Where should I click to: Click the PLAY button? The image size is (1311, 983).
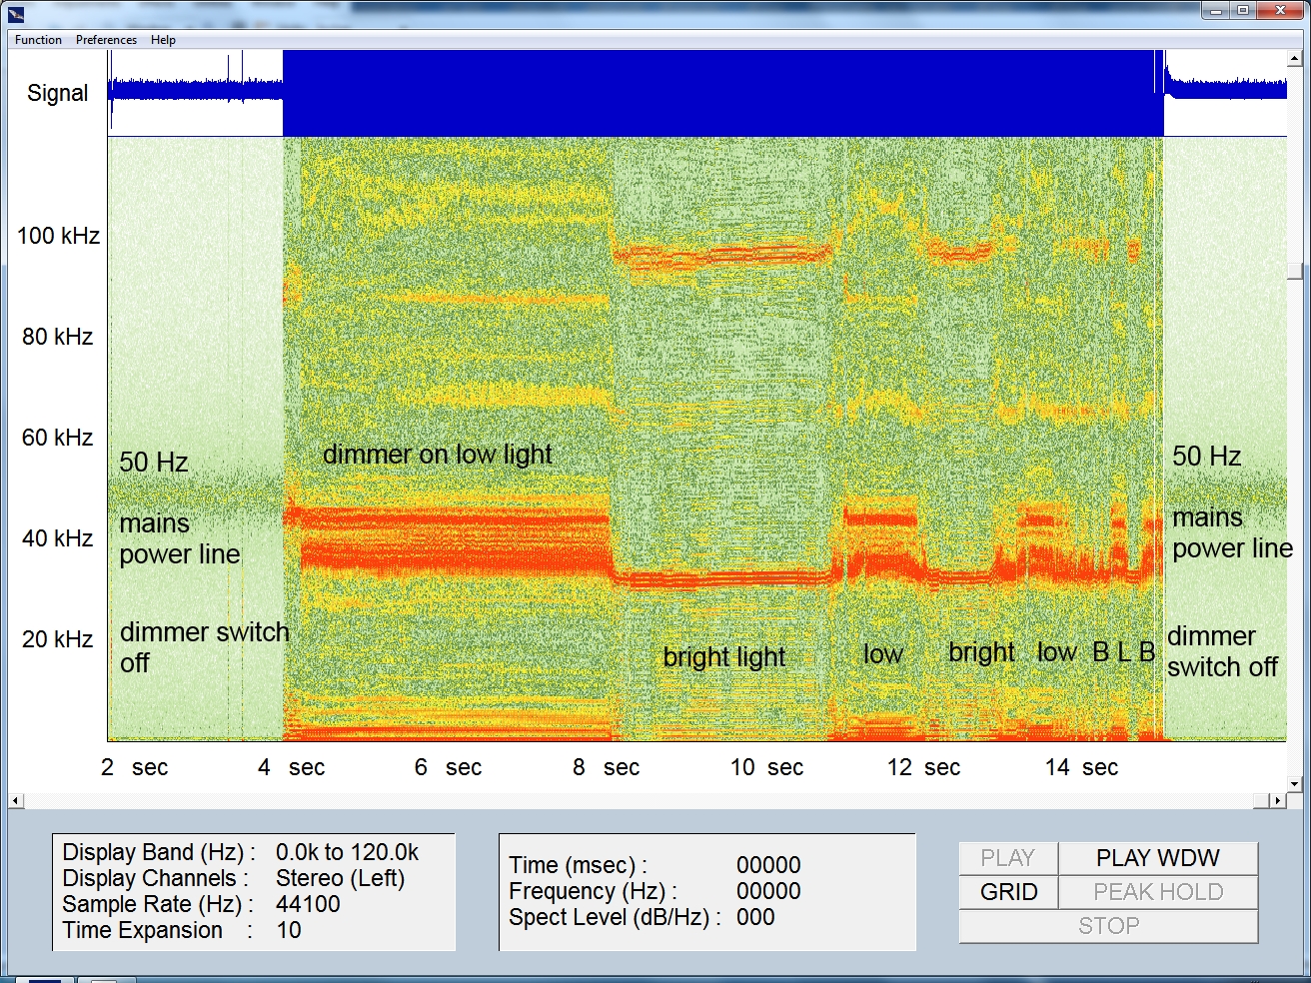pos(1007,858)
